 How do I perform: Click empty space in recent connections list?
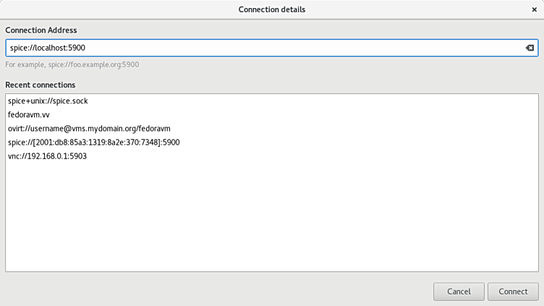271,217
